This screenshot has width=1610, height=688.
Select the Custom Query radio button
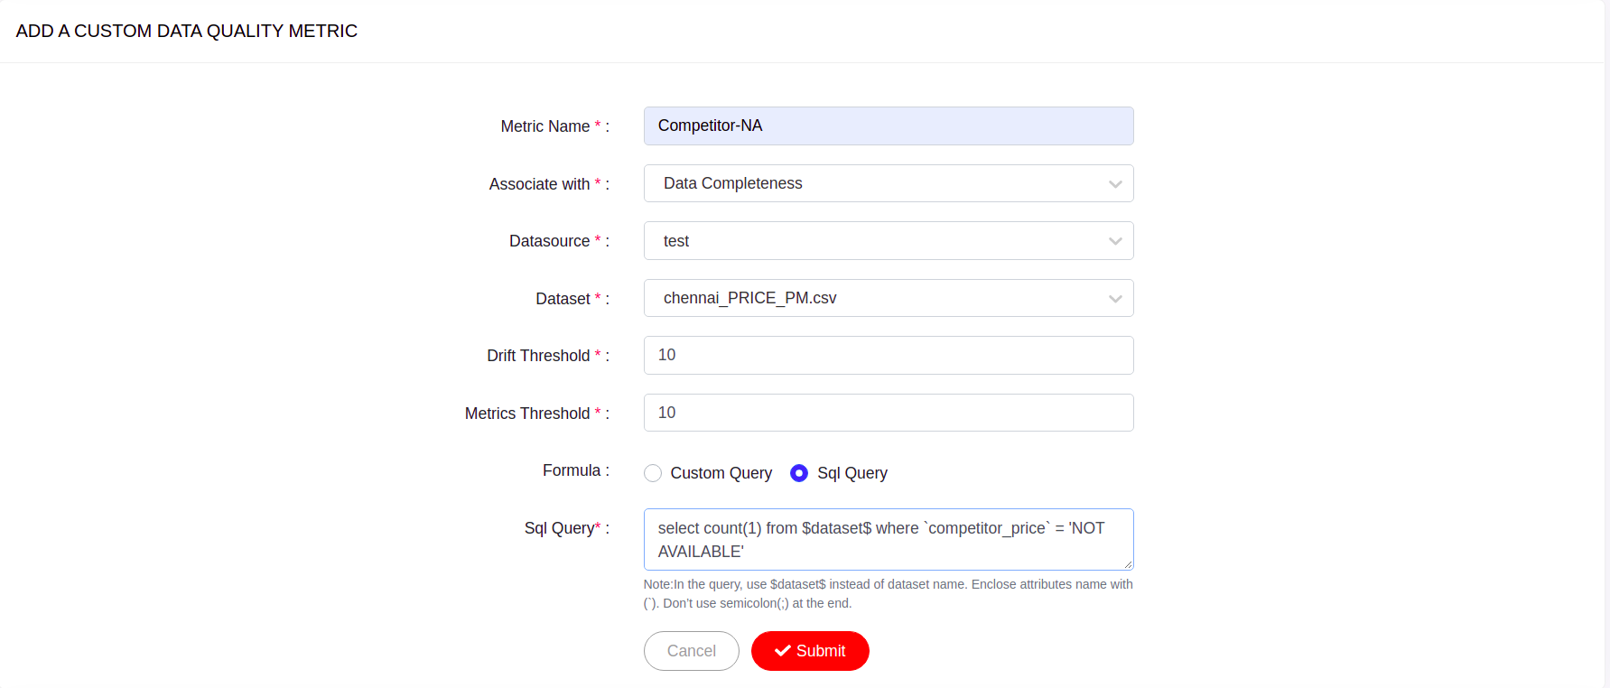tap(653, 473)
